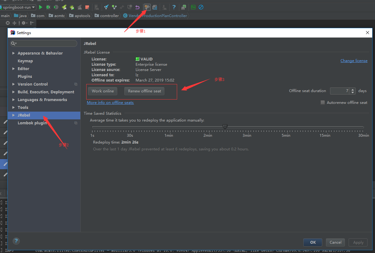The width and height of the screenshot is (375, 253).
Task: Click the green Run button in the toolbar
Action: pyautogui.click(x=41, y=7)
